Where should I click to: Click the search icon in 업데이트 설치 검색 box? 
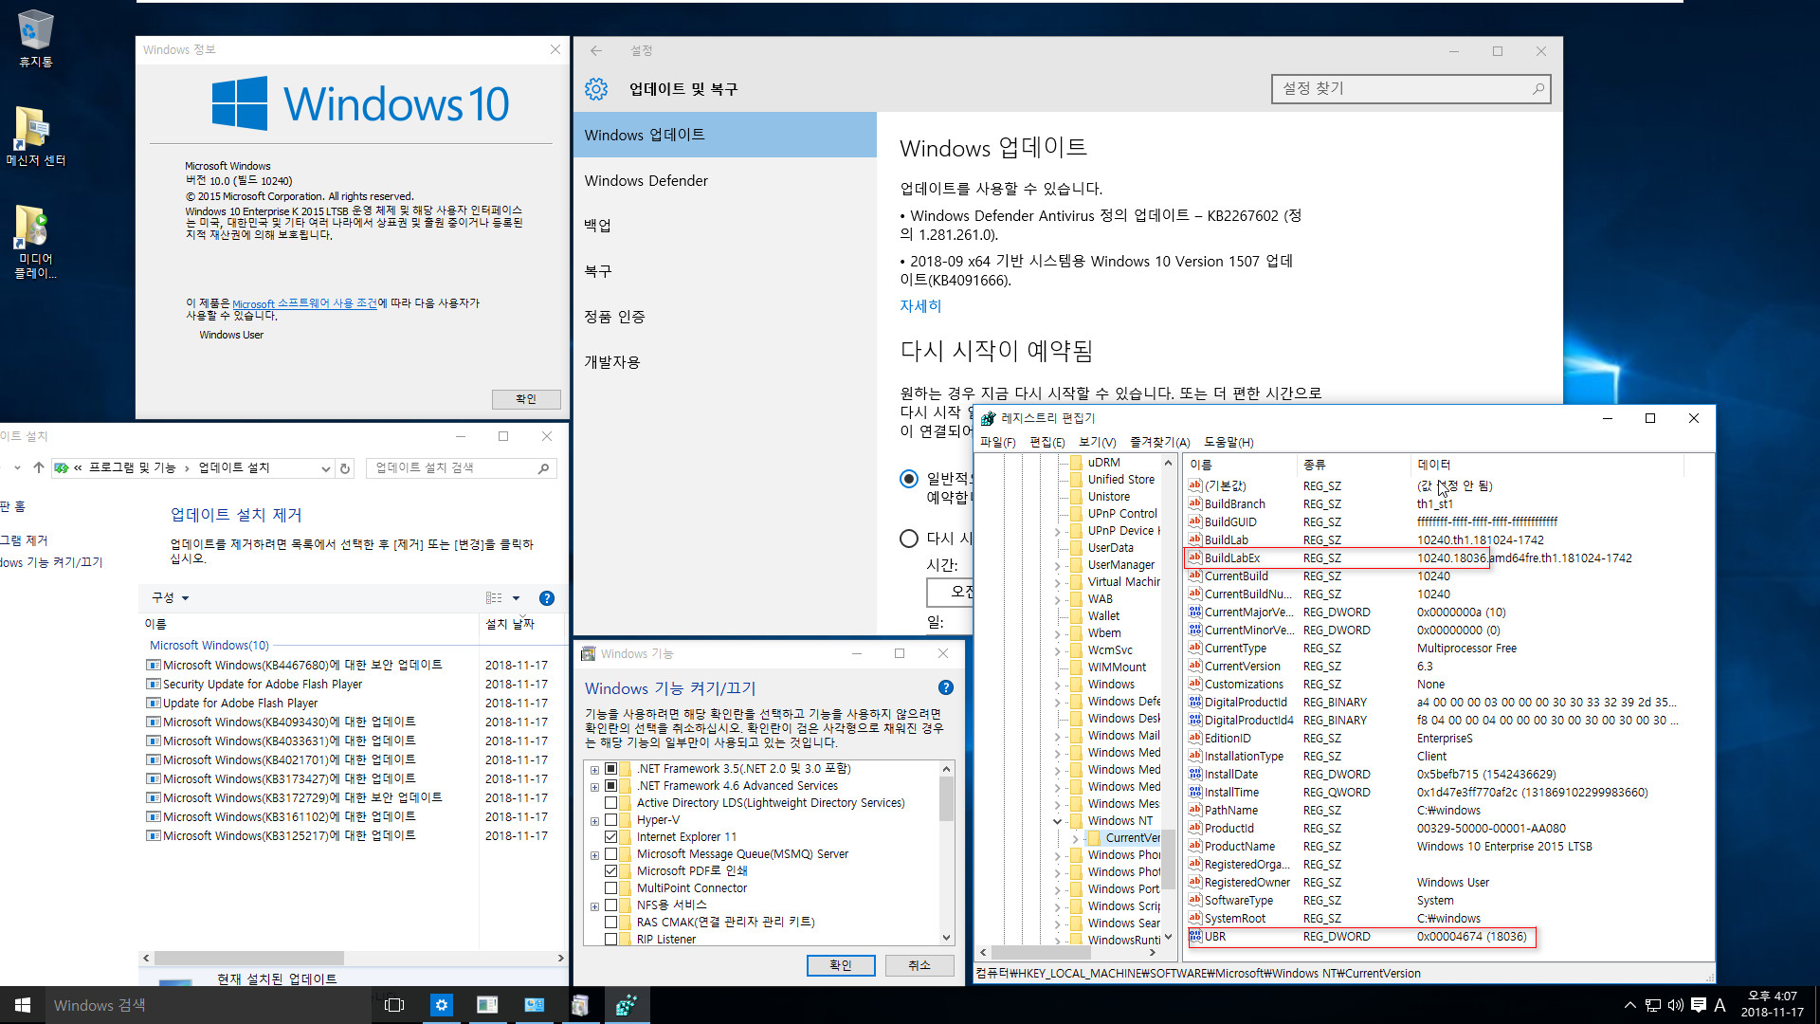coord(543,468)
